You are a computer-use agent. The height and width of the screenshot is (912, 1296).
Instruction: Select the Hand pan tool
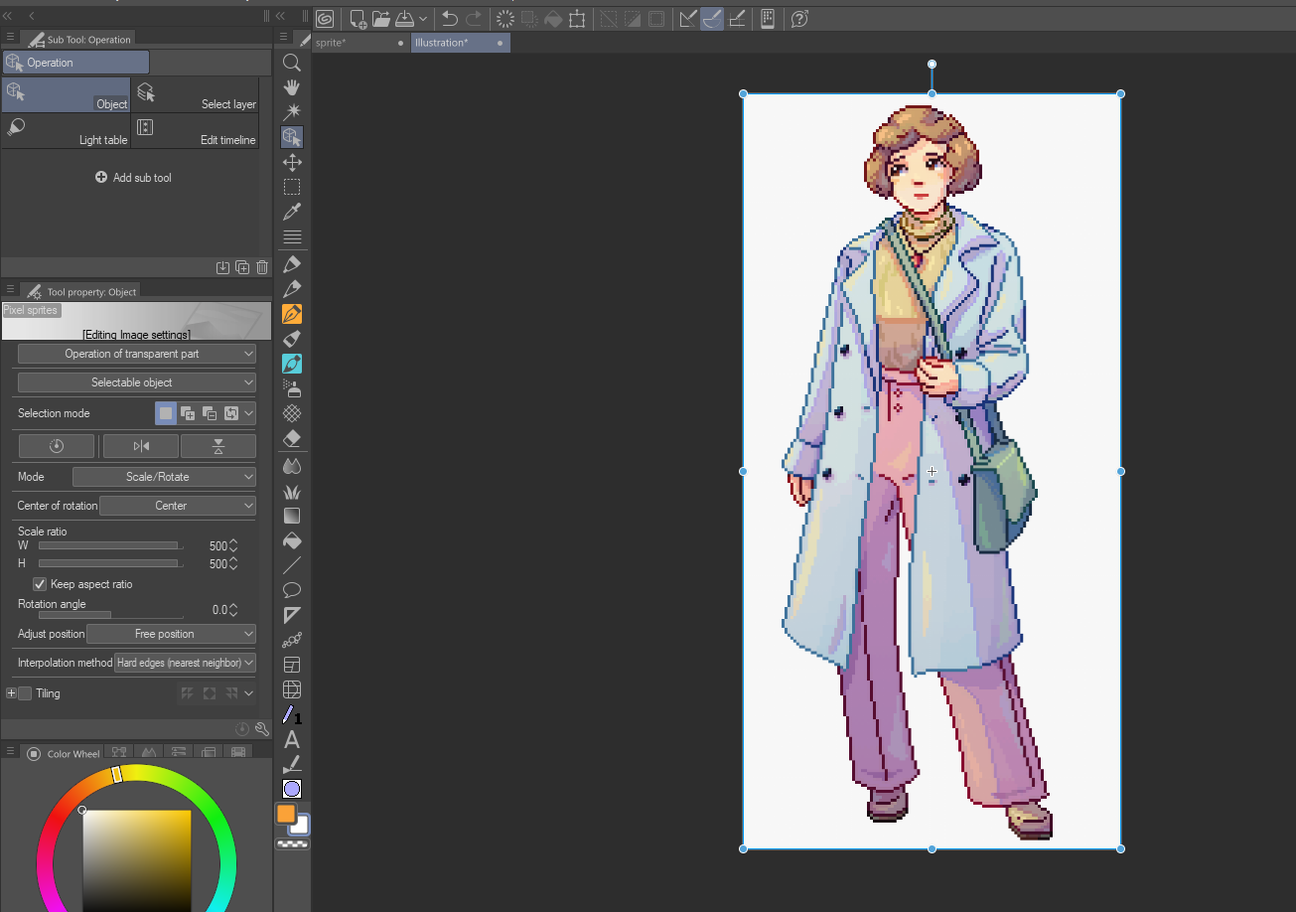click(x=292, y=87)
